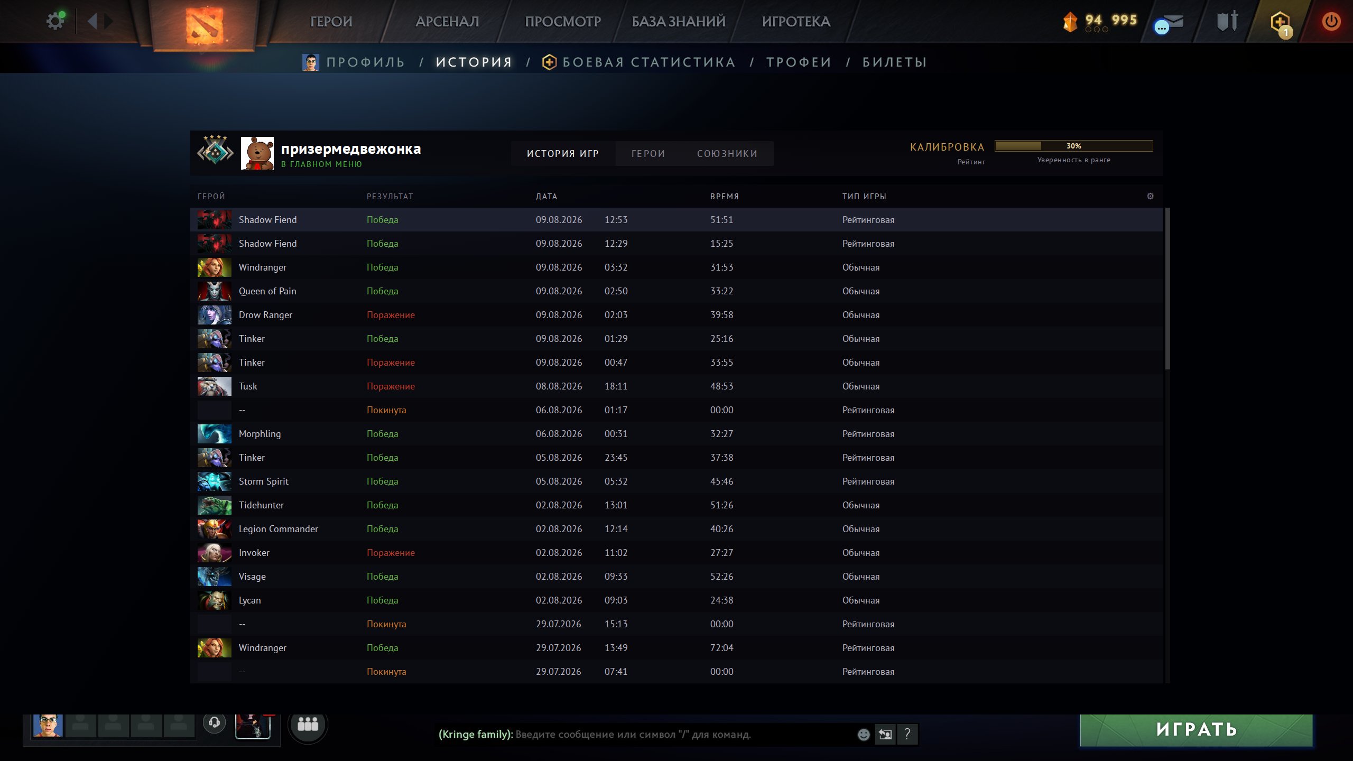Open the БИЛЕТЫ section
This screenshot has height=761, width=1353.
(x=894, y=62)
